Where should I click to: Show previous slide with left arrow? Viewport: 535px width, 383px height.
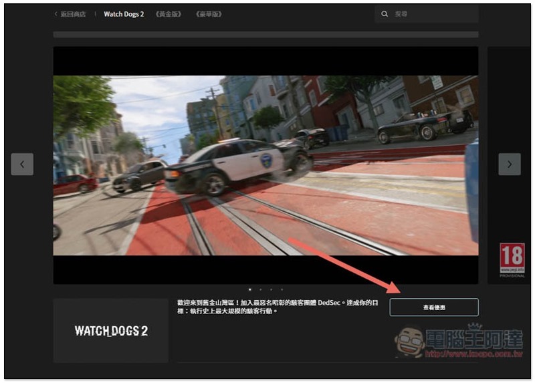click(22, 164)
